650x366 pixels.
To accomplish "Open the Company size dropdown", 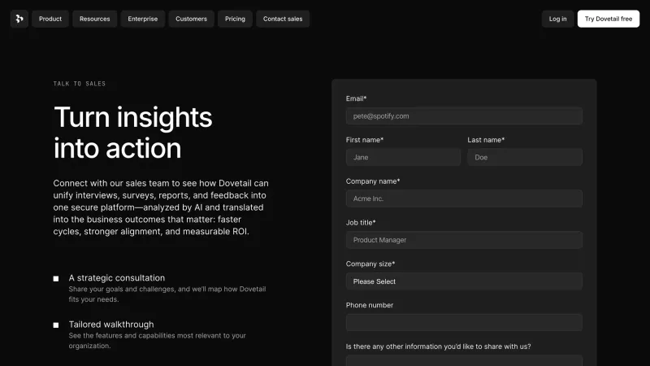I will 464,281.
